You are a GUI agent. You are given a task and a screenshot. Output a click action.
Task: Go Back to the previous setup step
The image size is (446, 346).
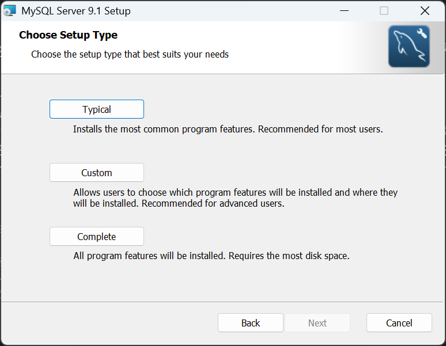click(x=251, y=323)
